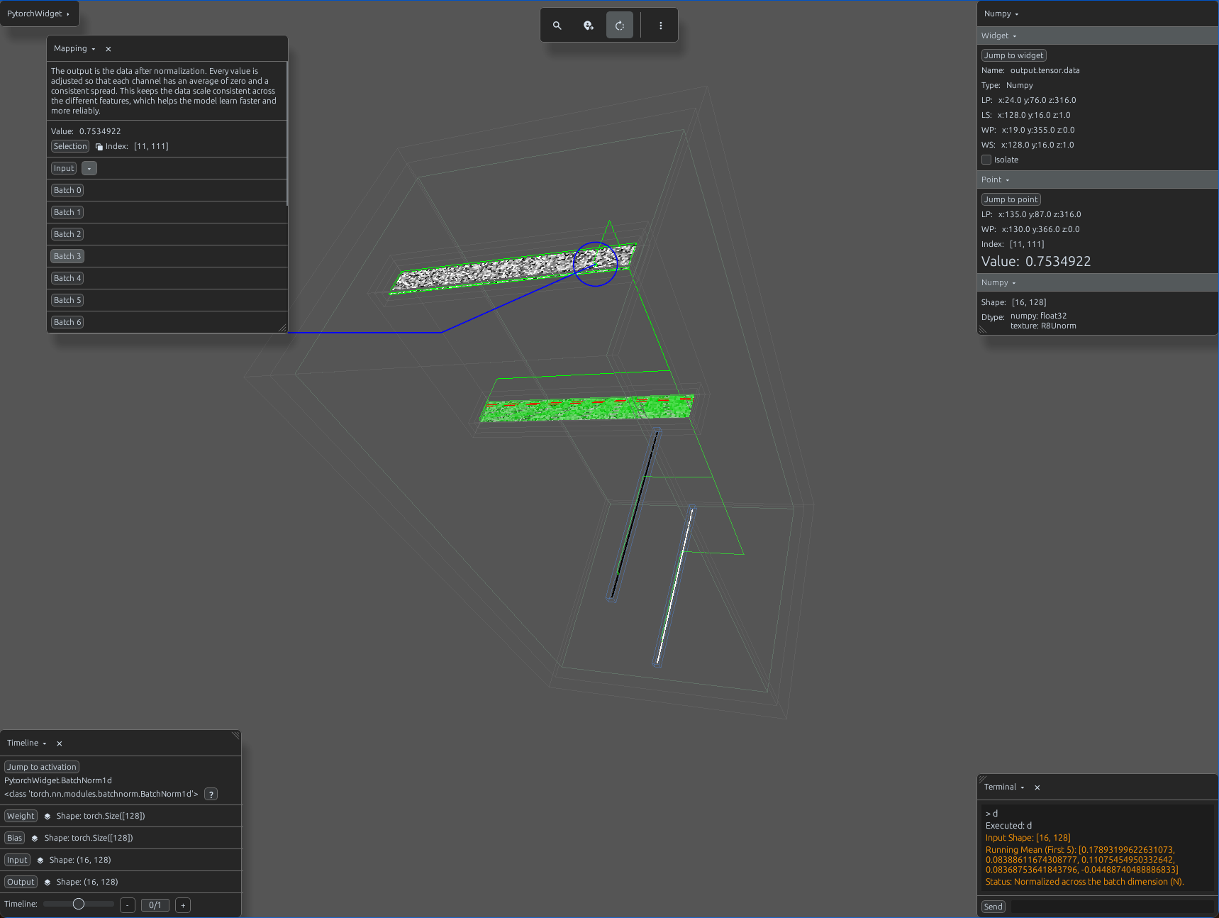Click the person-pin navigate icon in toolbar
This screenshot has height=918, width=1219.
click(x=589, y=26)
